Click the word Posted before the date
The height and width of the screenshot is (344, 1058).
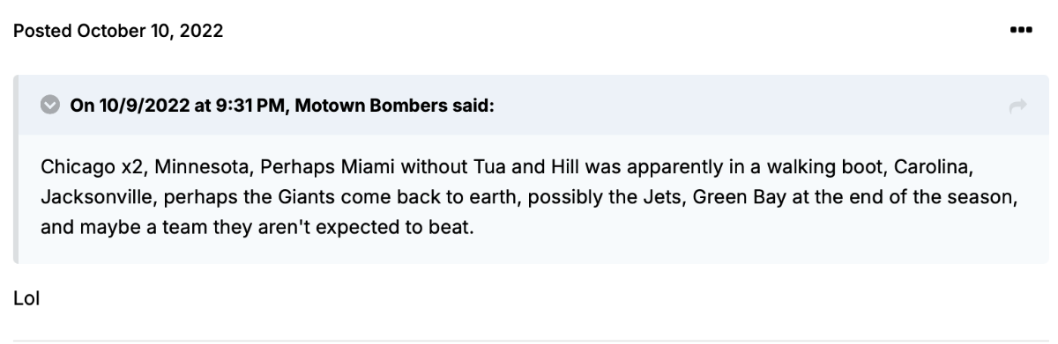42,31
